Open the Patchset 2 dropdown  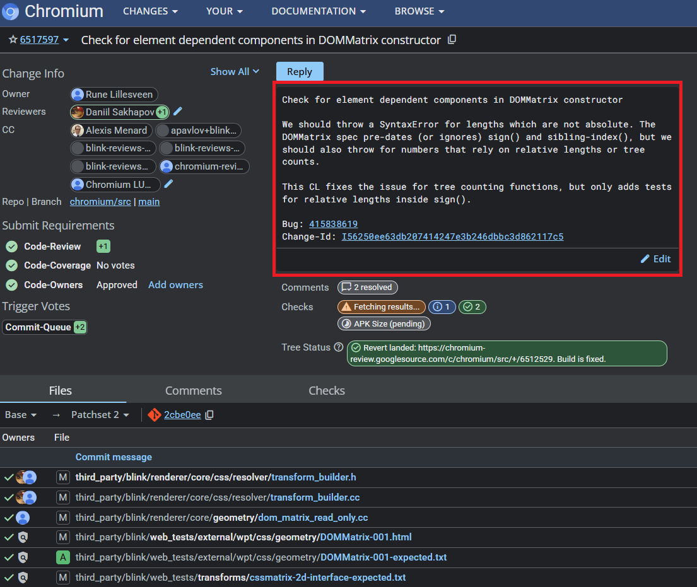pyautogui.click(x=99, y=415)
